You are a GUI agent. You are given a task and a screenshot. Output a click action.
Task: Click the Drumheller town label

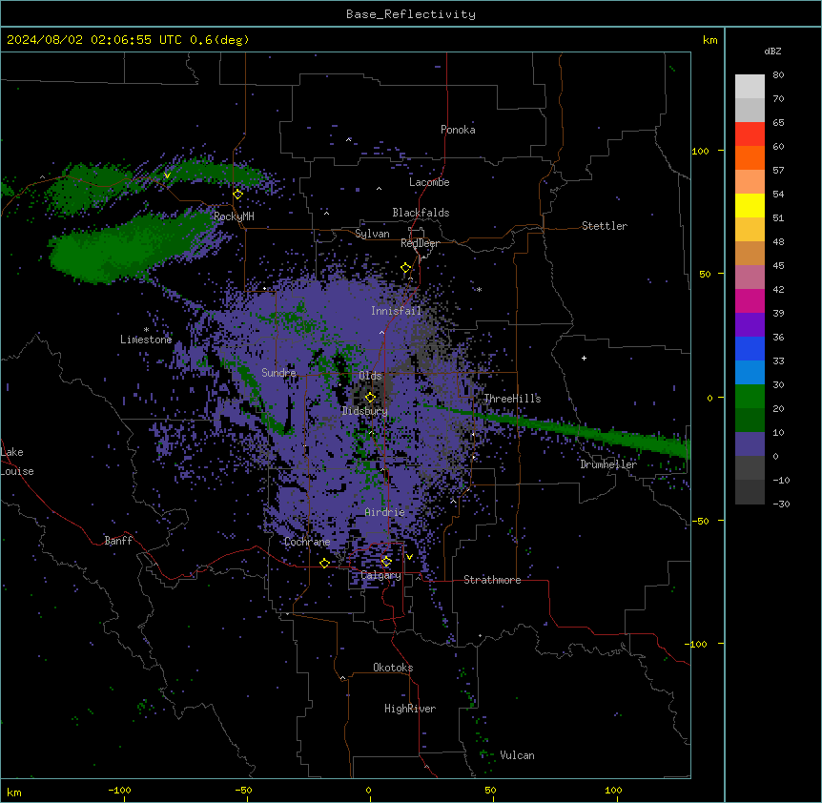(608, 464)
